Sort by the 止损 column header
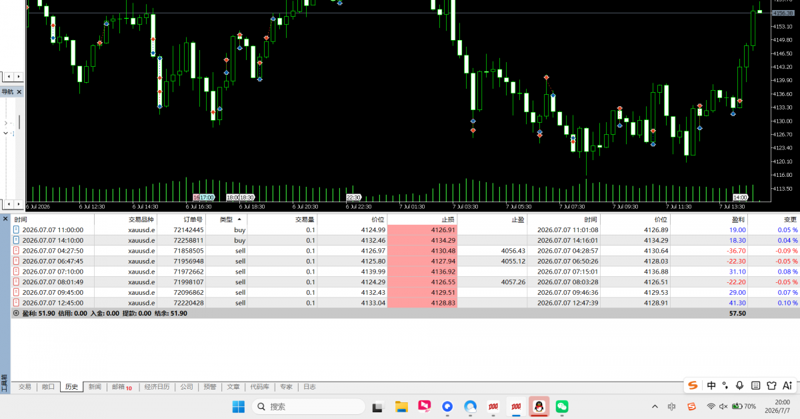This screenshot has height=419, width=800. coord(423,219)
